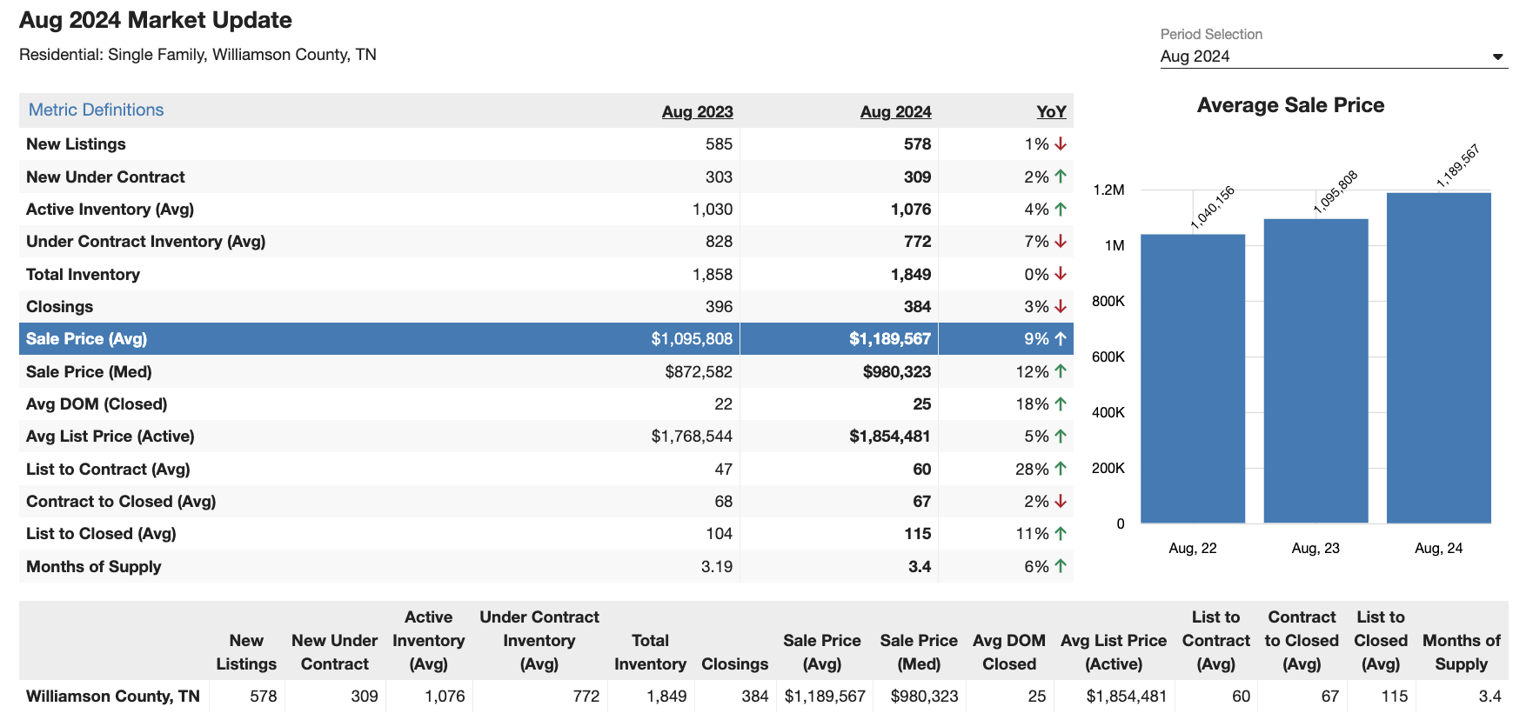Screen dimensions: 1533x720
Task: Click the red down arrow for New Listings
Action: pos(1061,144)
